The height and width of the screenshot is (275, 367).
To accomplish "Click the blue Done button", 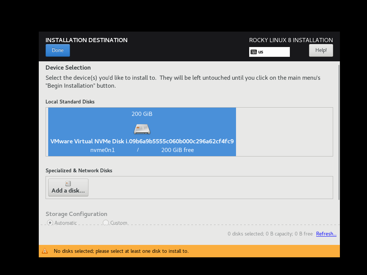I will click(58, 50).
